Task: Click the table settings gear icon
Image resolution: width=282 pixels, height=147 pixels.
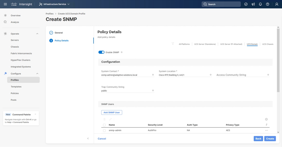Action: coord(266,119)
